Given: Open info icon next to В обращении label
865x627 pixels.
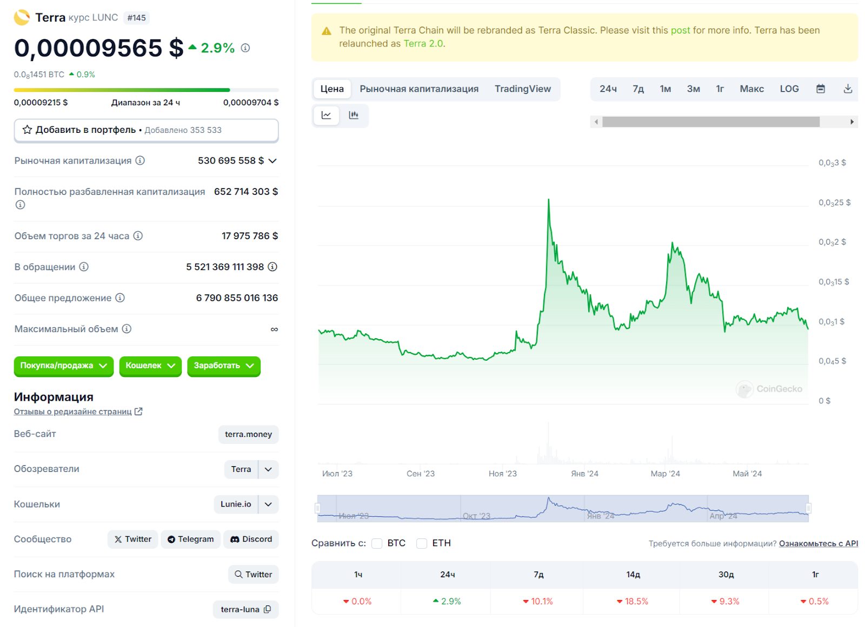Looking at the screenshot, I should click(84, 267).
